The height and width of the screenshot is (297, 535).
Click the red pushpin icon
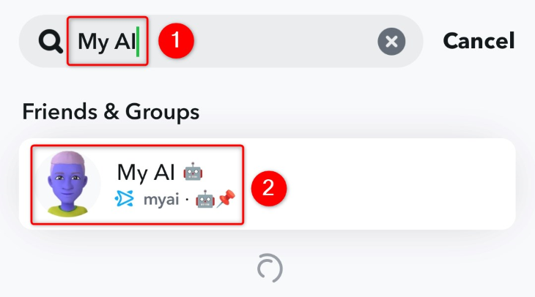224,200
